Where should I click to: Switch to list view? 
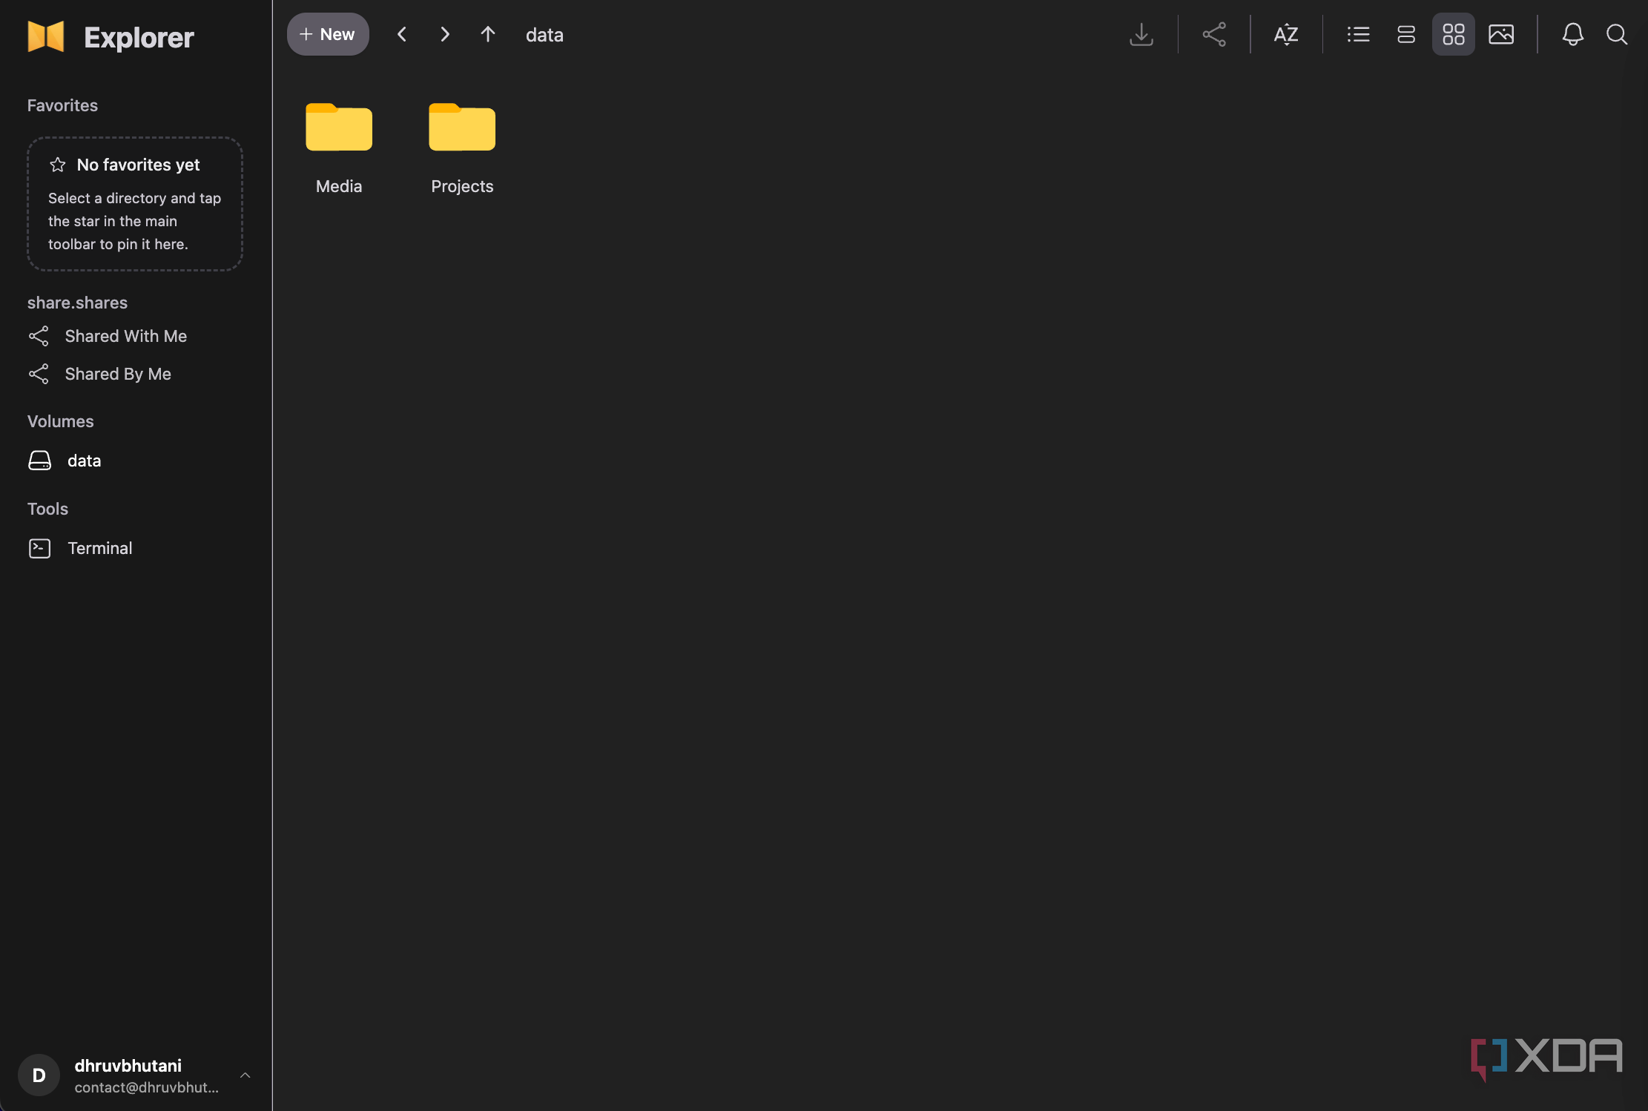click(x=1357, y=34)
